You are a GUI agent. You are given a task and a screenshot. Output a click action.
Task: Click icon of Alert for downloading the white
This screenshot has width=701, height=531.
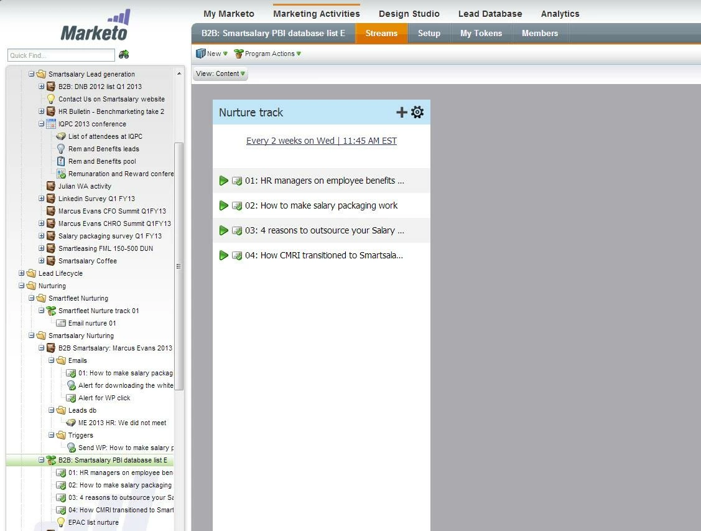(x=71, y=385)
